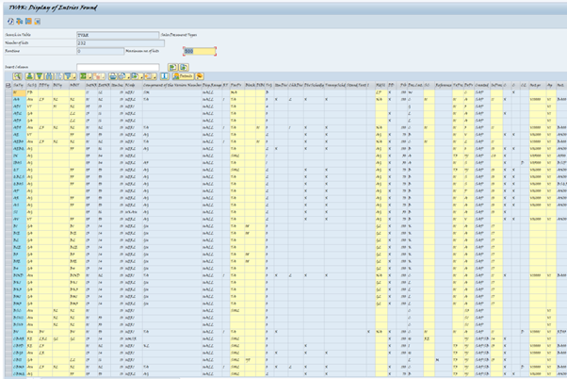Select all rows using grid corner icon
Viewport: 567px width, 379px height.
[x=8, y=86]
